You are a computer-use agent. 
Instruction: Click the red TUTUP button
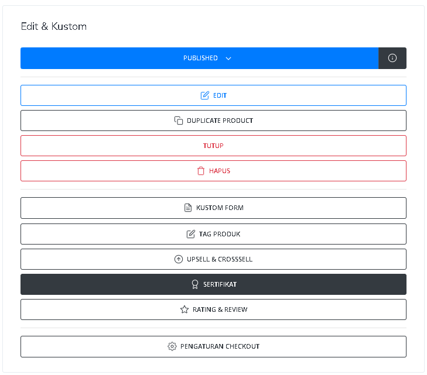[213, 146]
